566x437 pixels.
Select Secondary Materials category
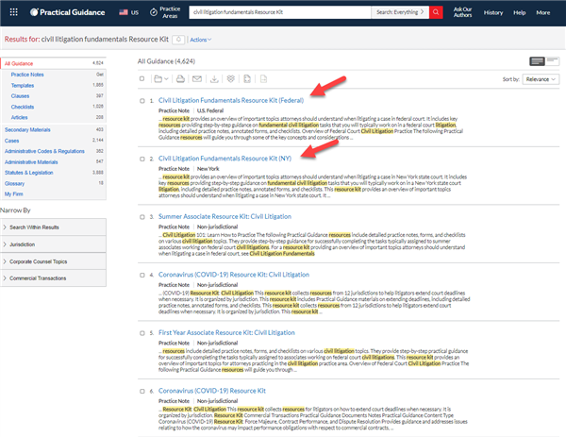27,129
